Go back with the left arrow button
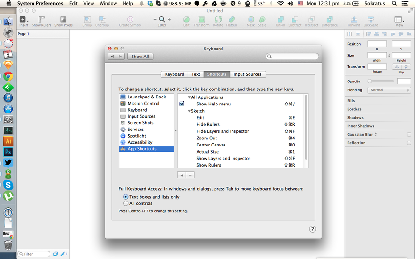Image resolution: width=415 pixels, height=259 pixels. 112,57
